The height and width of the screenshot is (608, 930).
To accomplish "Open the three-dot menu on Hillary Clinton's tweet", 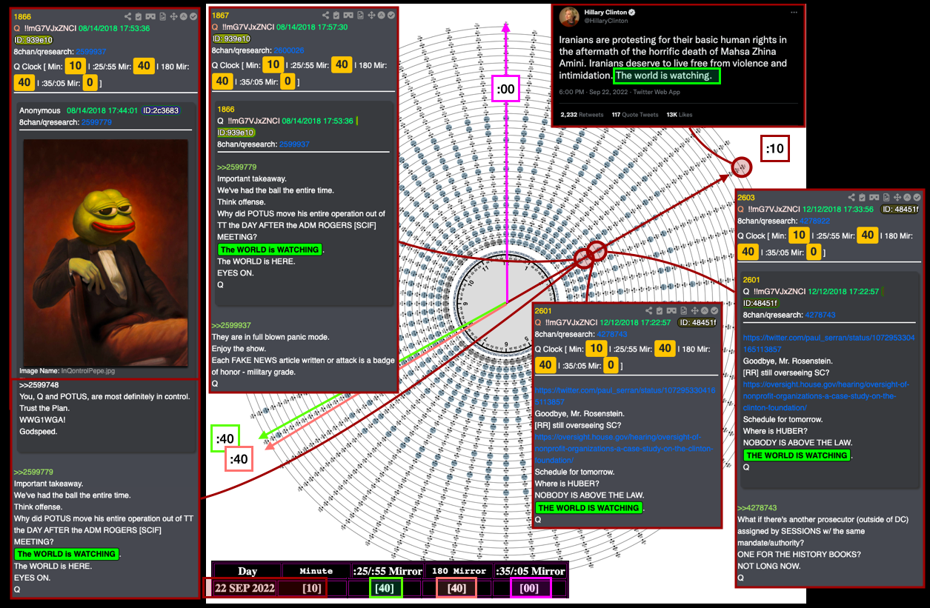I will pos(794,13).
